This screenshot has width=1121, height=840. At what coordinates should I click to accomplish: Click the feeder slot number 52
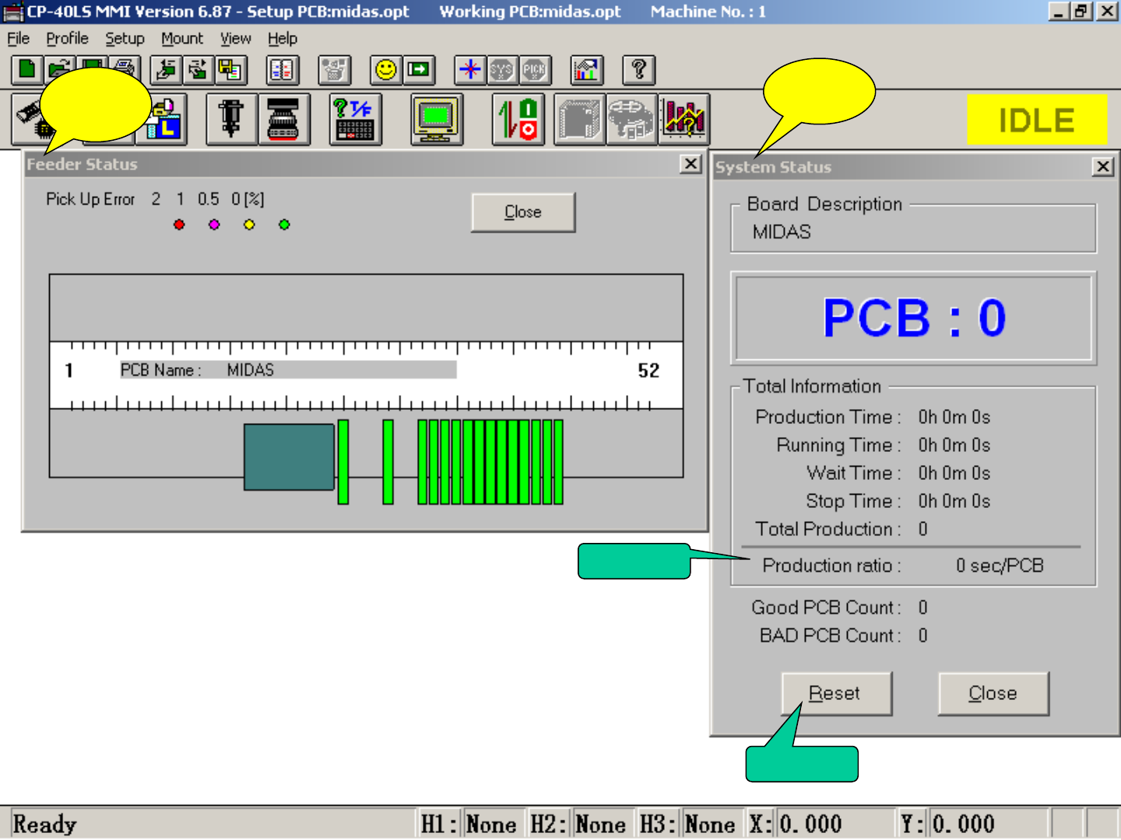pyautogui.click(x=648, y=371)
